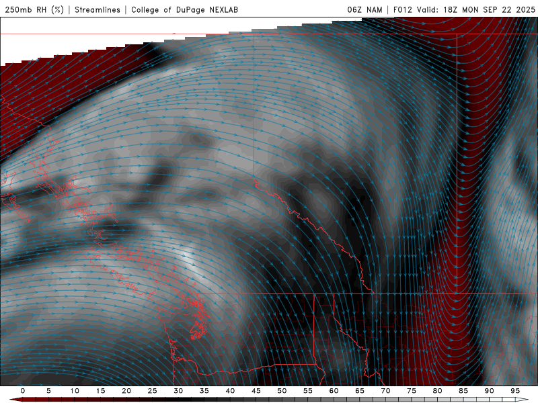538x403 pixels.
Task: Click the 45 tick label on legend
Action: tap(256, 391)
